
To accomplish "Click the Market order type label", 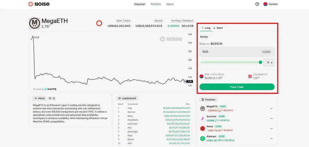I will [x=204, y=37].
